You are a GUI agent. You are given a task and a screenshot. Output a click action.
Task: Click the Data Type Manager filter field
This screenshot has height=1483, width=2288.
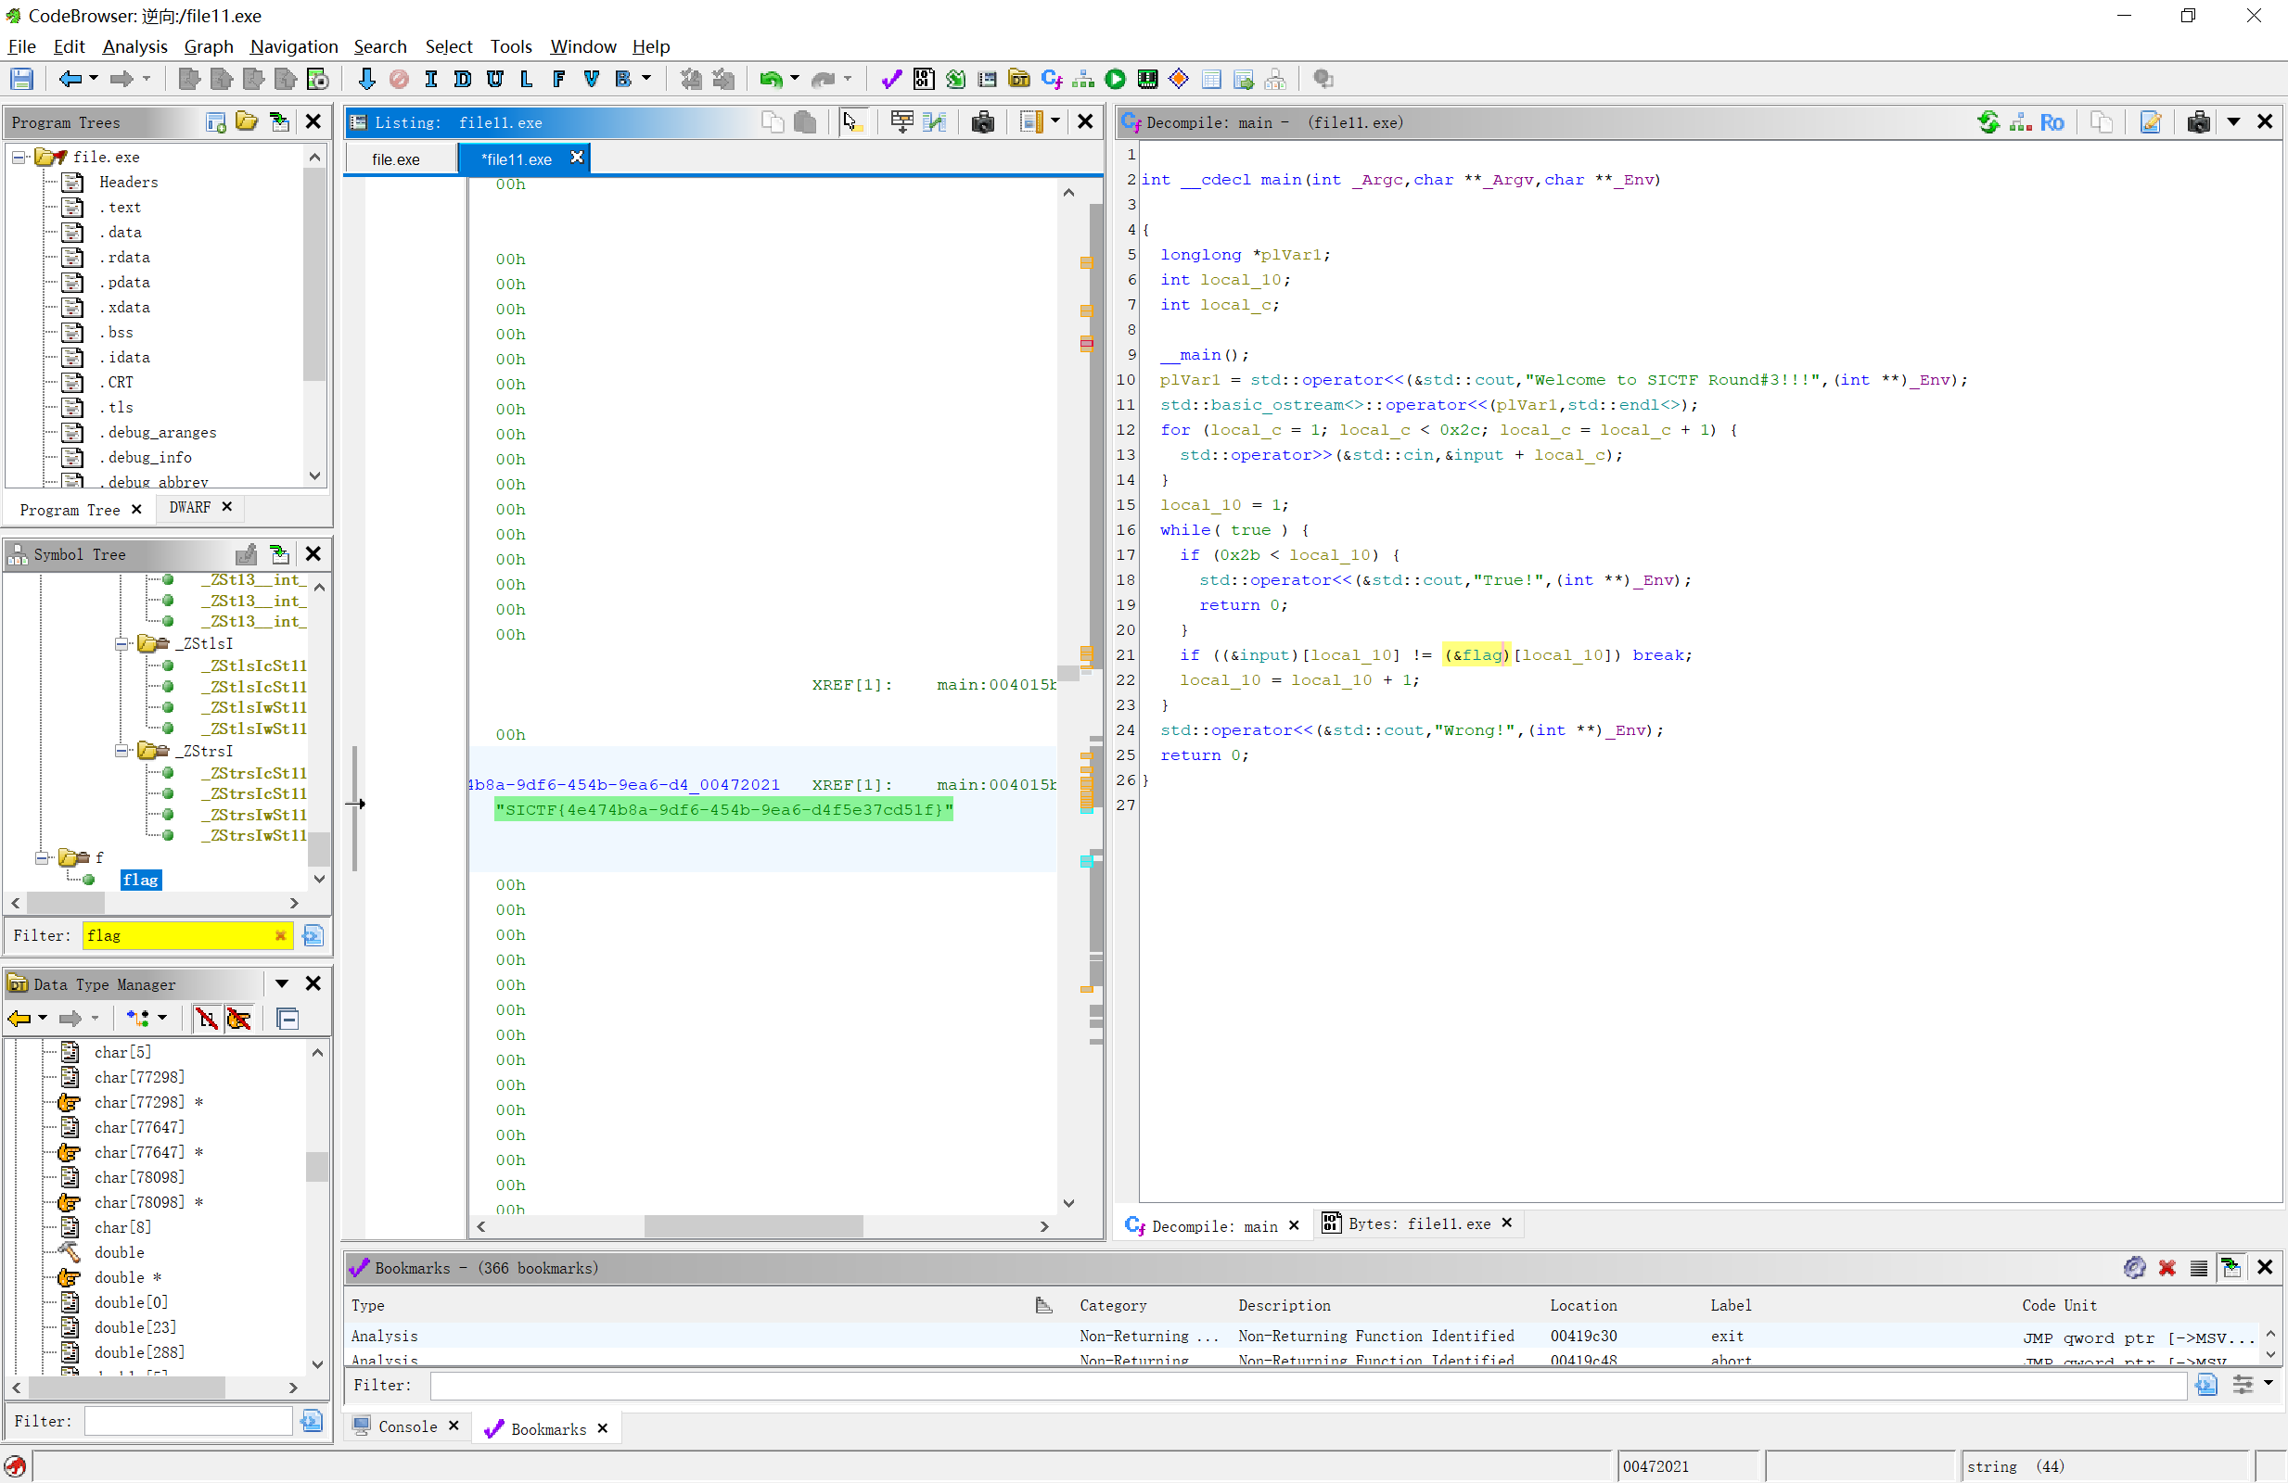click(188, 1421)
